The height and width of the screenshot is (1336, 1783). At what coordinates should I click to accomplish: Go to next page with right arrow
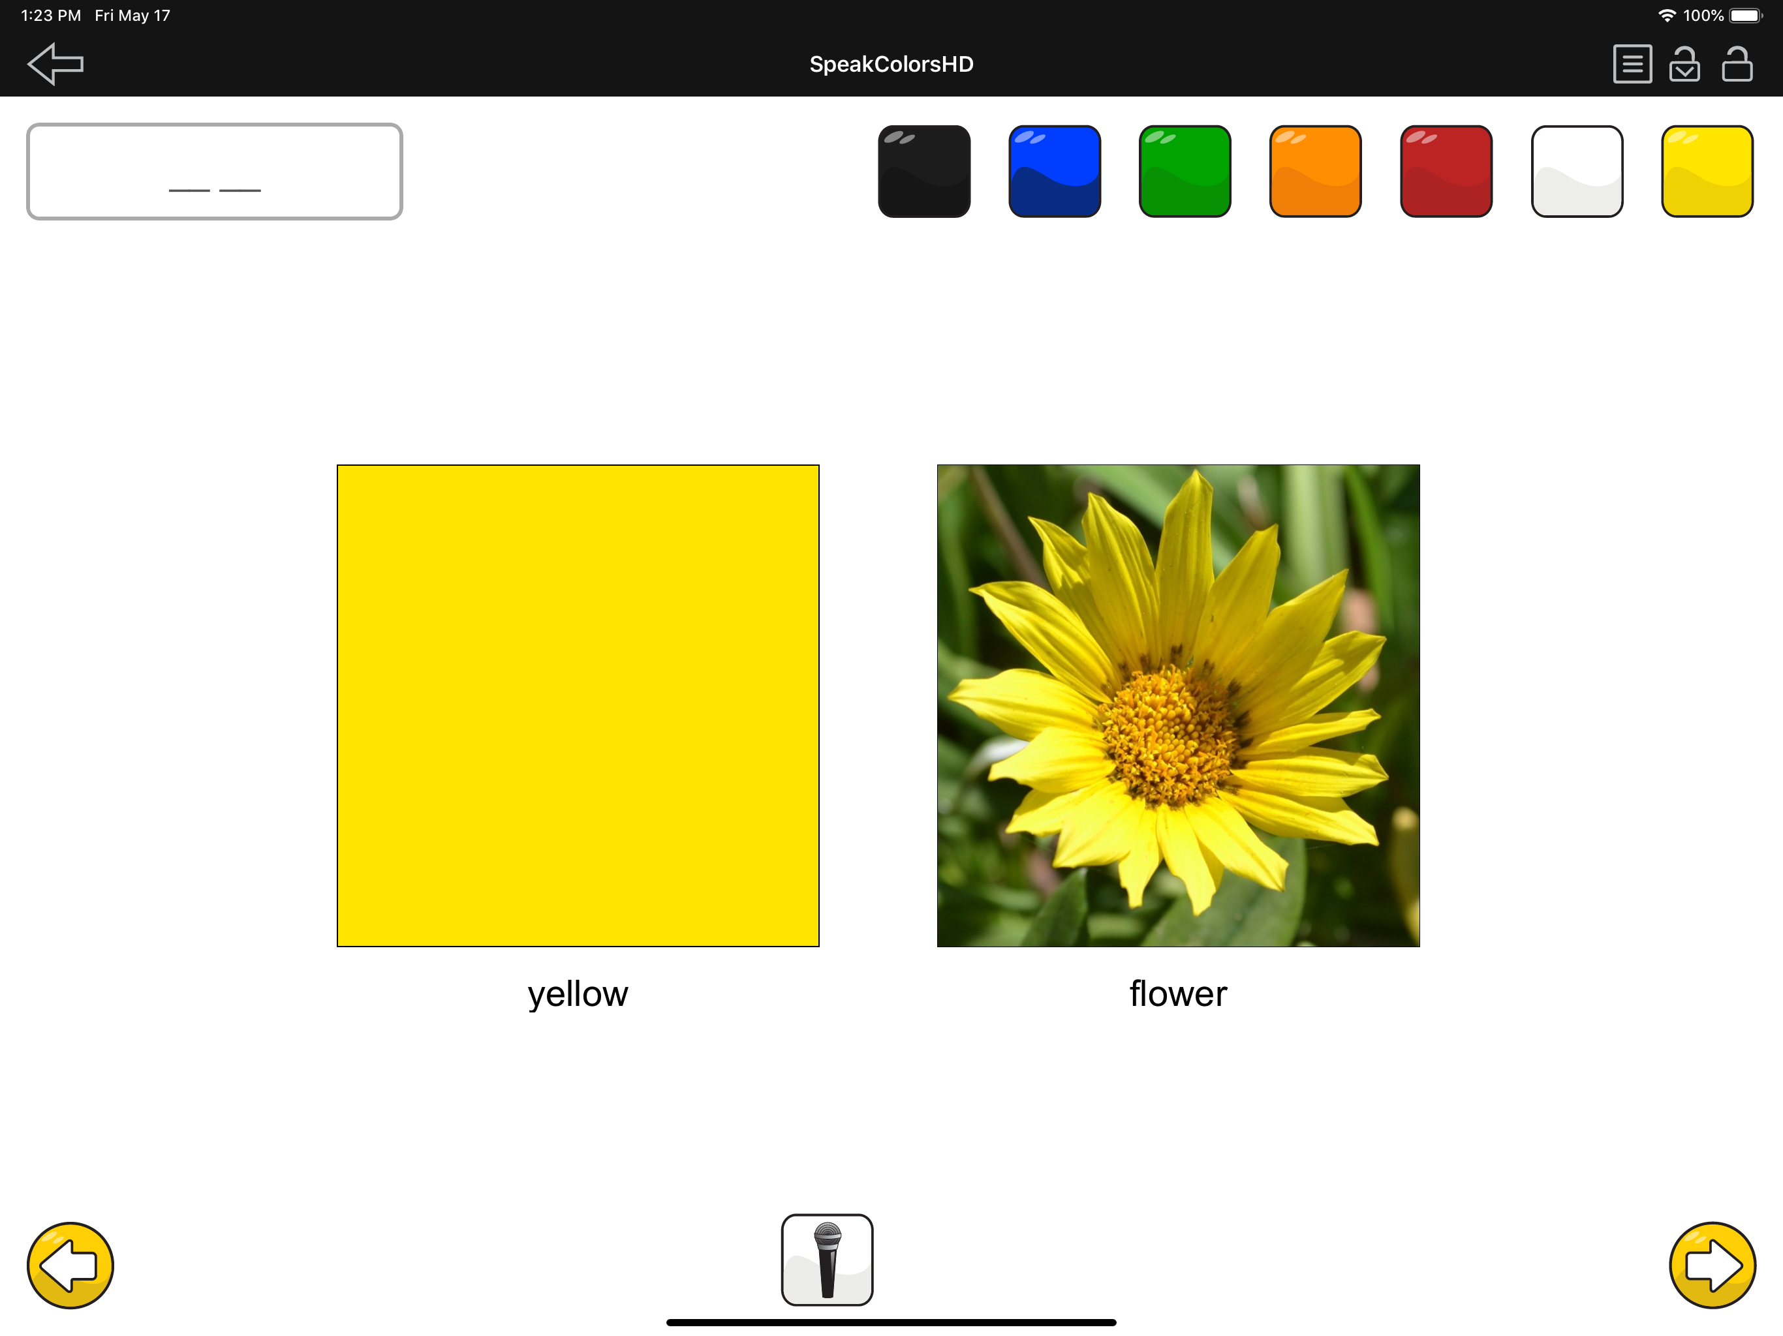[1711, 1264]
